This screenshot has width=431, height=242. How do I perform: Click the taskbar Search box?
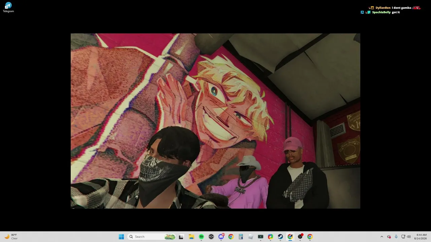pyautogui.click(x=152, y=237)
